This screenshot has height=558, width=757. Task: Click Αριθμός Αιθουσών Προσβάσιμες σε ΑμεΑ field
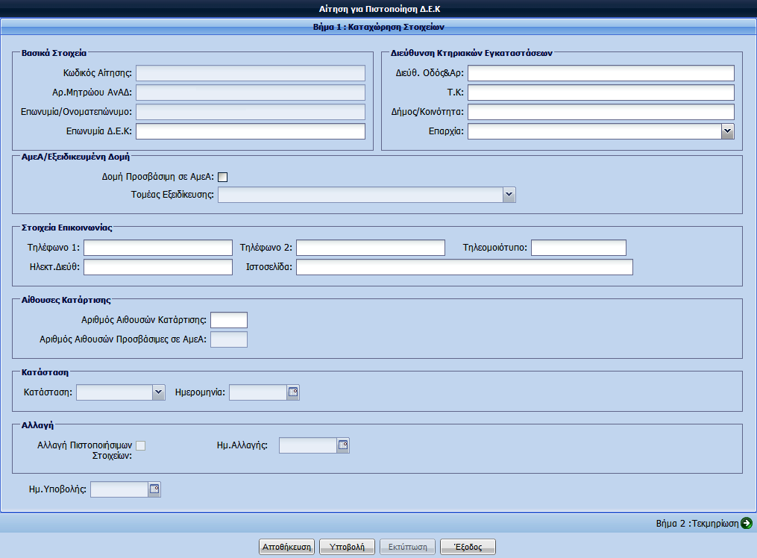coord(229,339)
